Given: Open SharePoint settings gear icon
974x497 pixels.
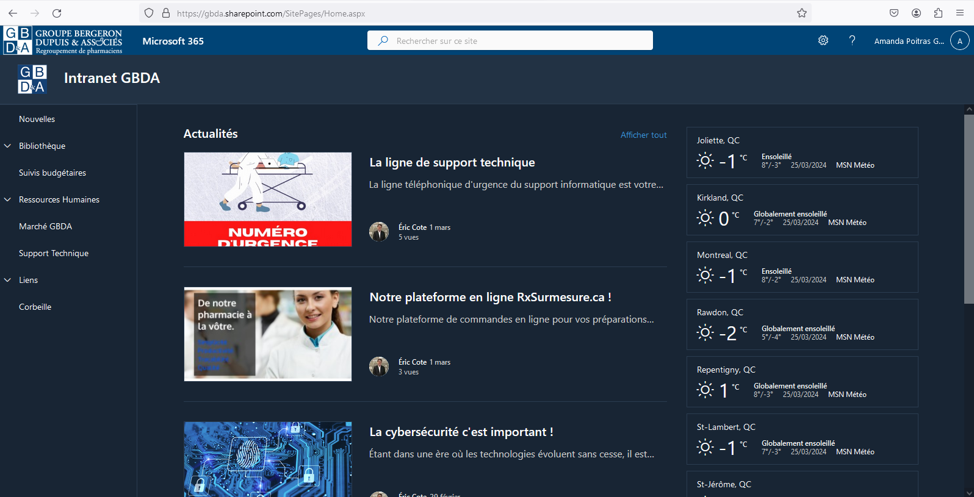Looking at the screenshot, I should pyautogui.click(x=823, y=40).
